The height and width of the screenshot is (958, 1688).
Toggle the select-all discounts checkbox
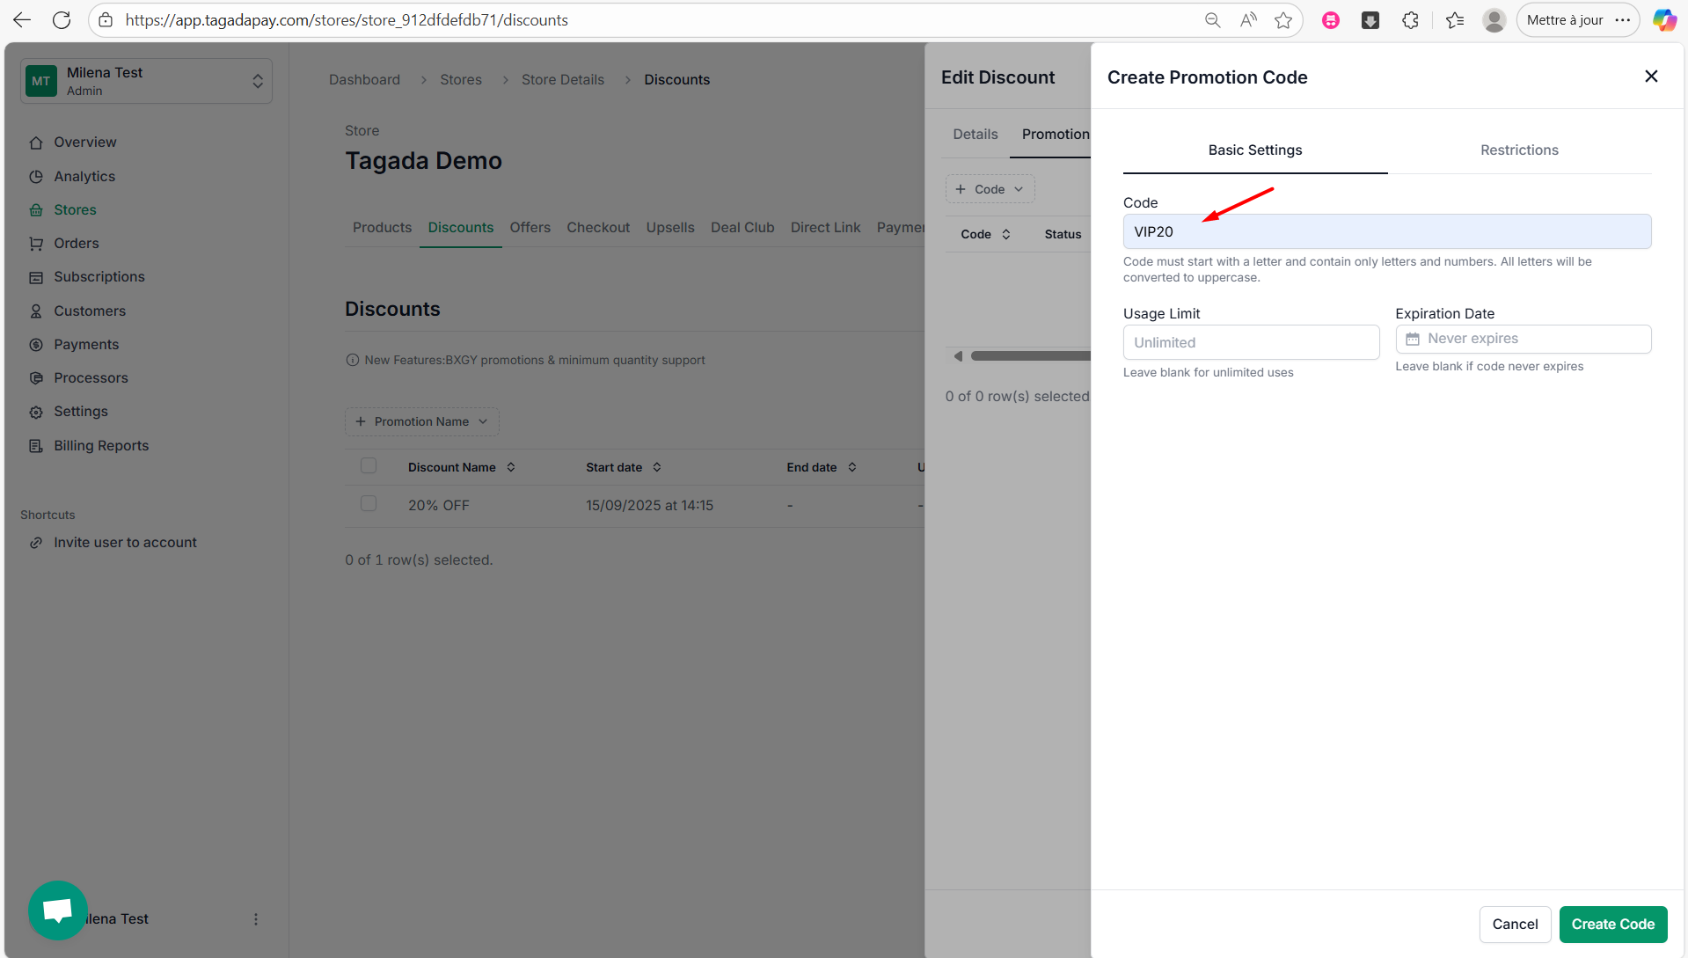(x=369, y=466)
